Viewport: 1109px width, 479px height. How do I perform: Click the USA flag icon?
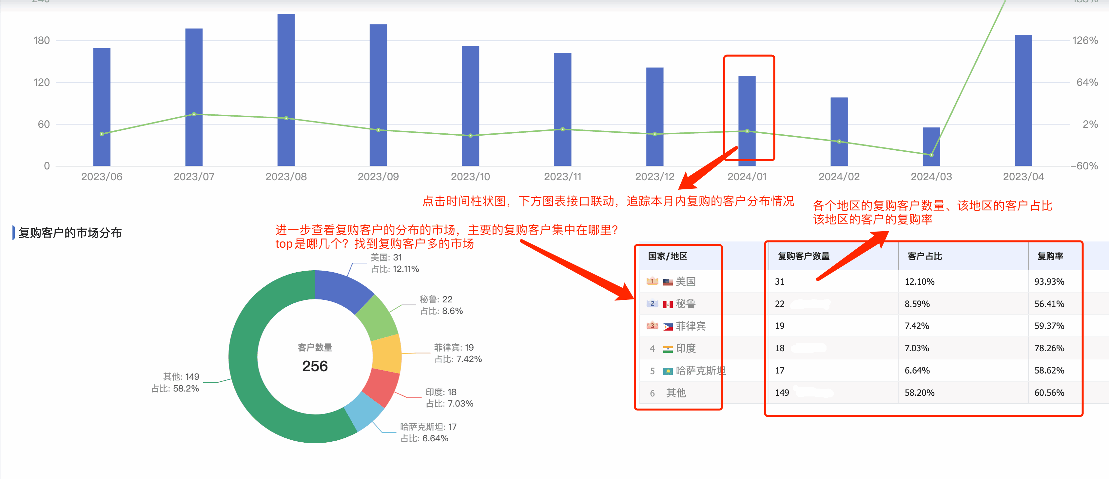[668, 282]
